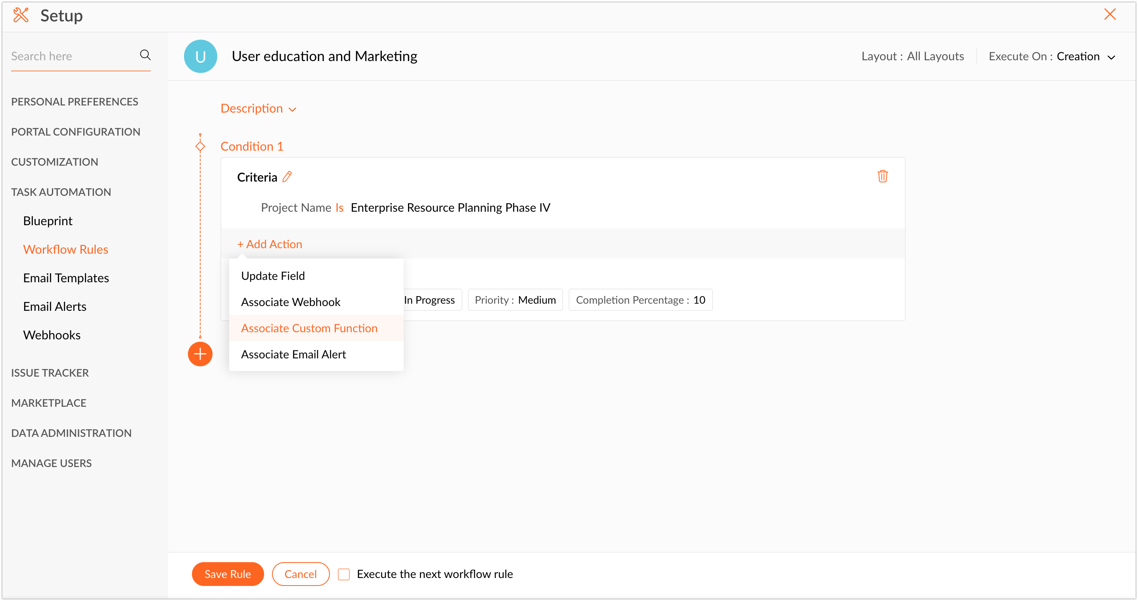This screenshot has width=1138, height=601.
Task: Enable Execute the next workflow rule checkbox
Action: click(x=344, y=574)
